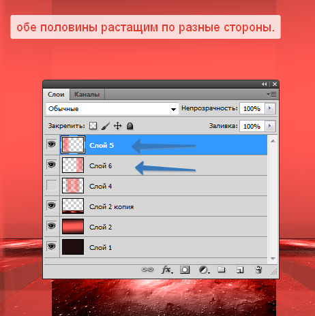
Task: Switch to the Каналы tab
Action: [x=87, y=95]
